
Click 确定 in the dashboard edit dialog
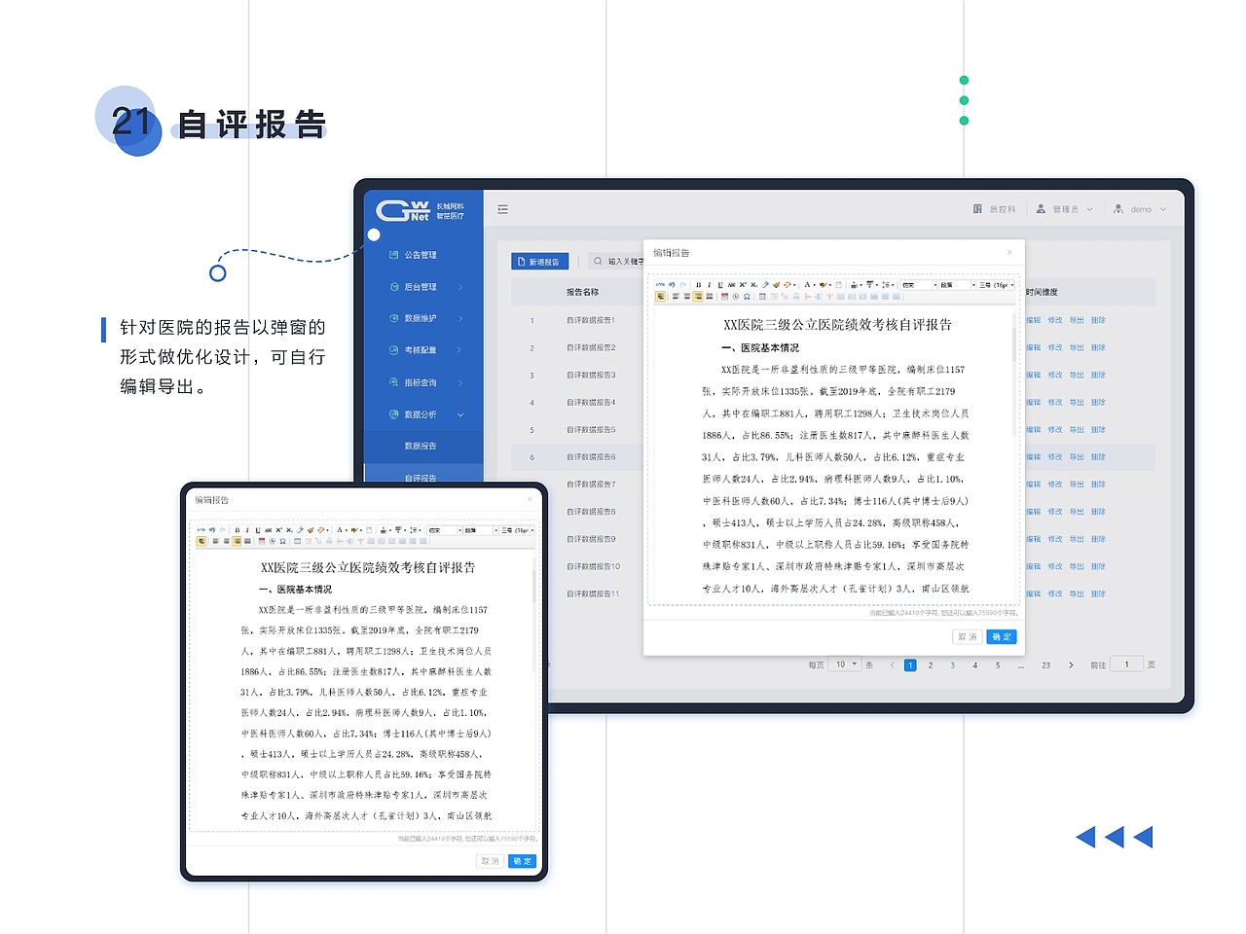tap(1001, 636)
